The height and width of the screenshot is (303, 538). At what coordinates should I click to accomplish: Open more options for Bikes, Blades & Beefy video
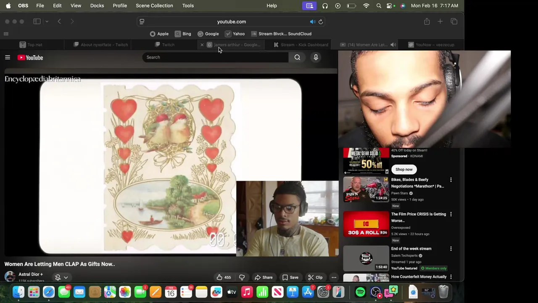(451, 180)
